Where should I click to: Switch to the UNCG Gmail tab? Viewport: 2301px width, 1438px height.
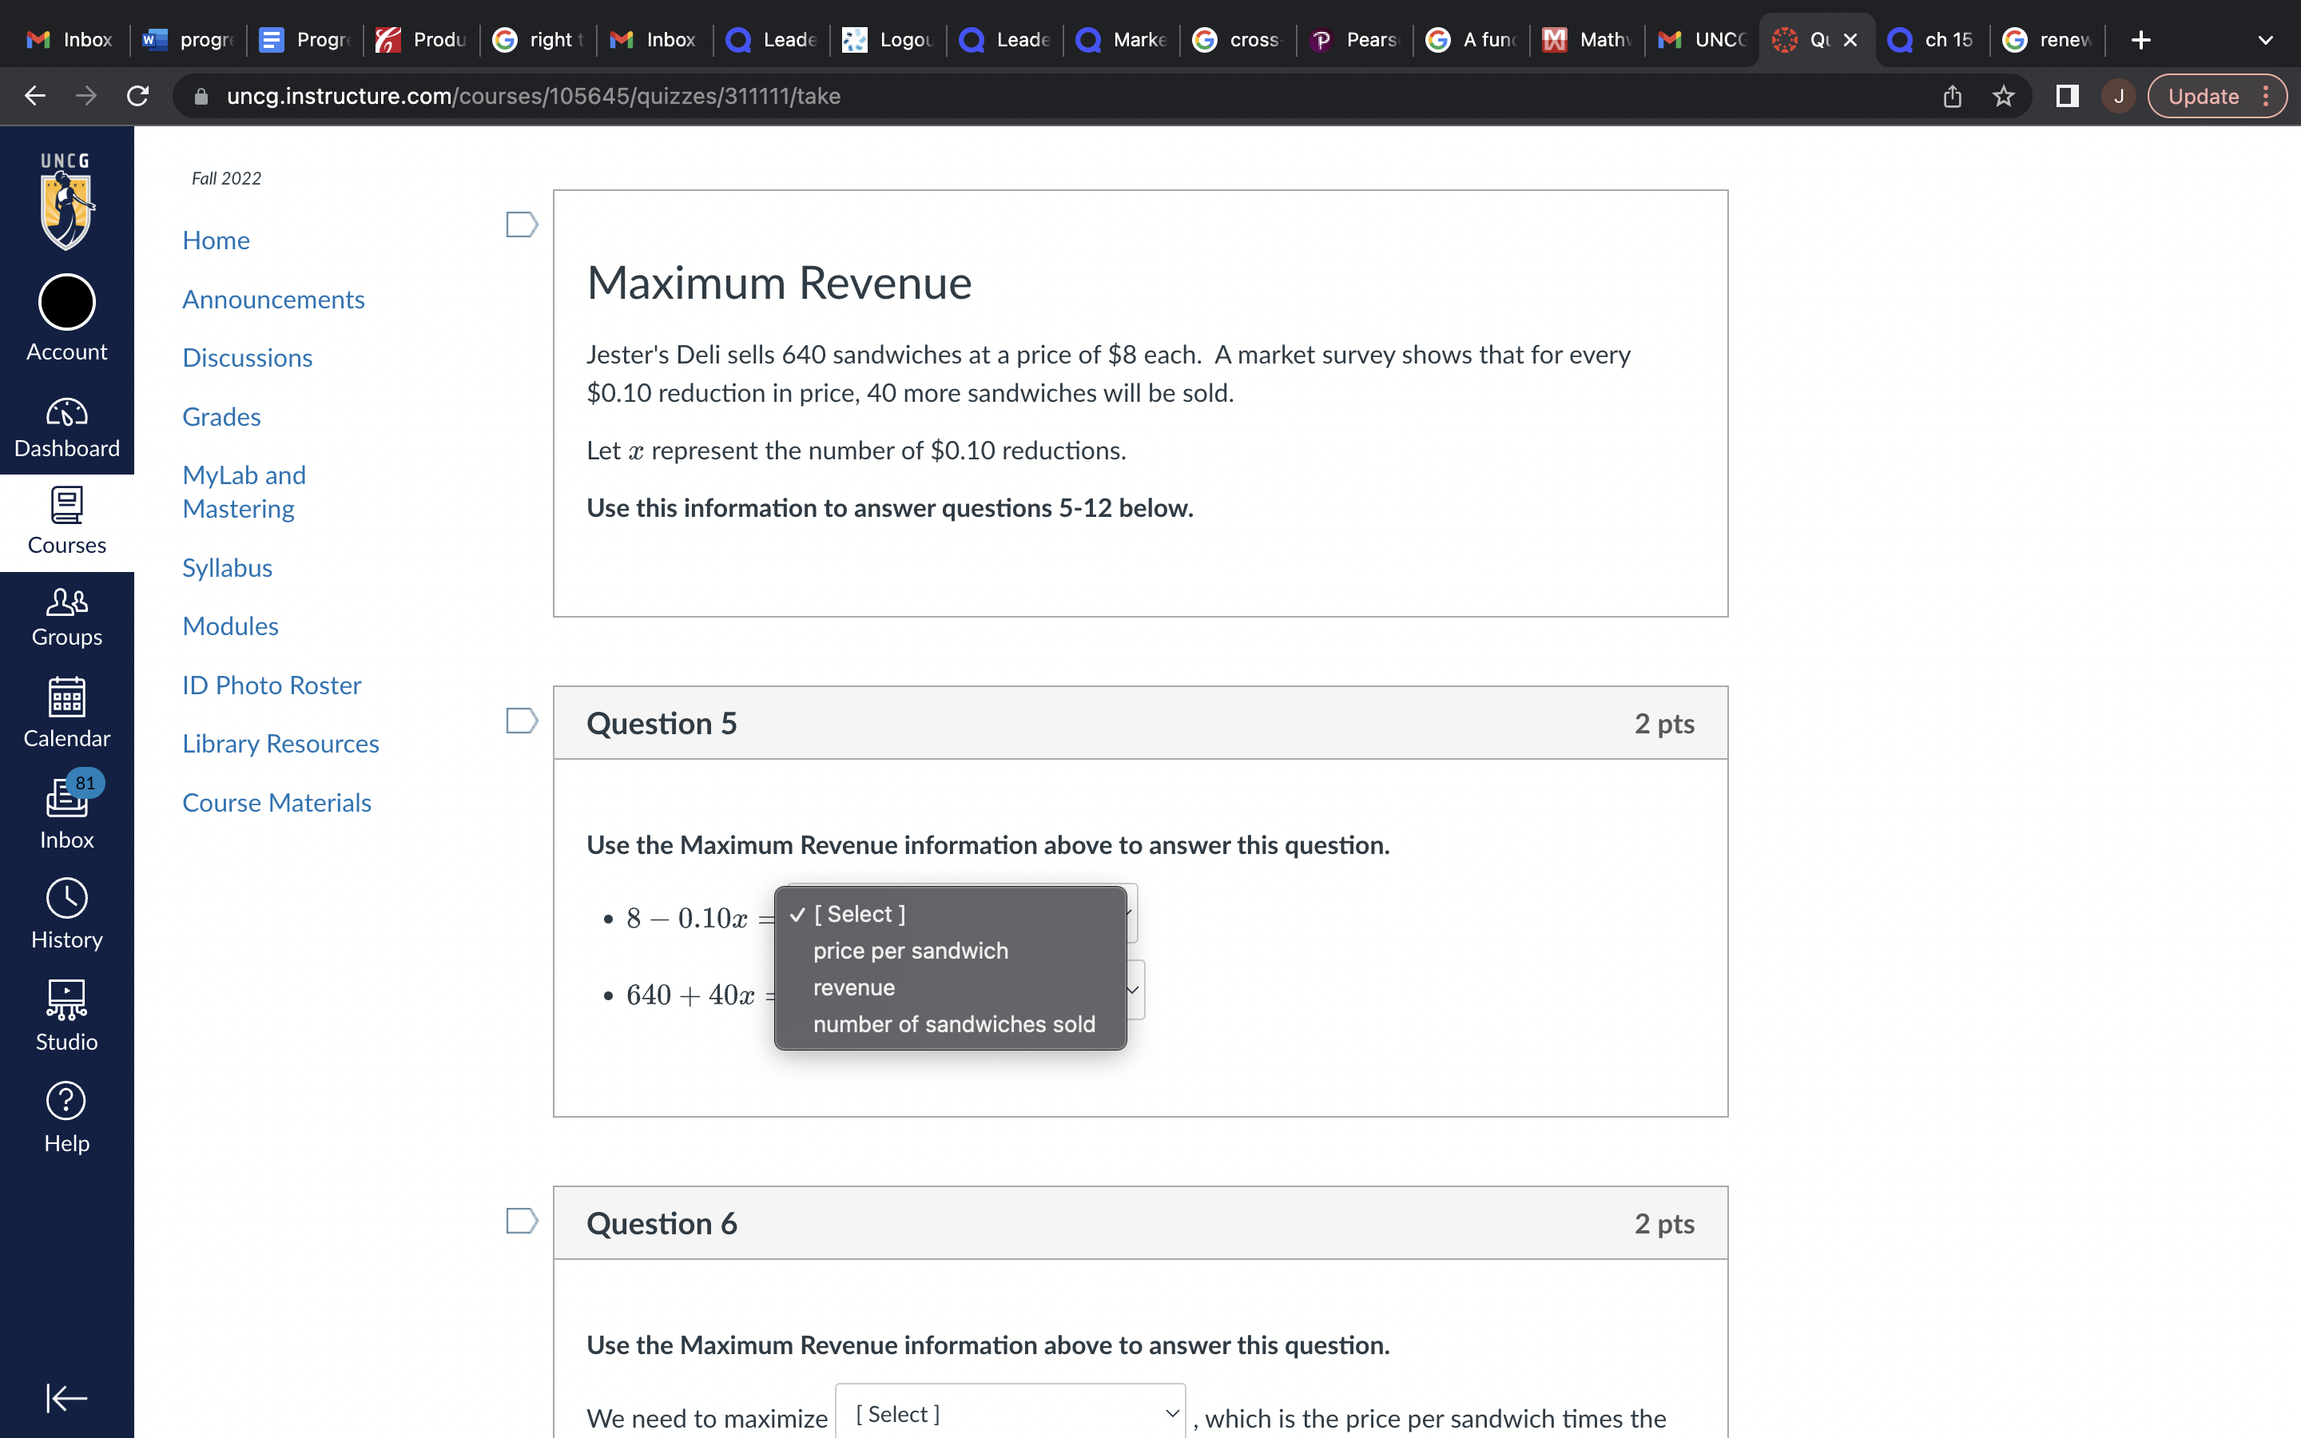tap(1701, 39)
